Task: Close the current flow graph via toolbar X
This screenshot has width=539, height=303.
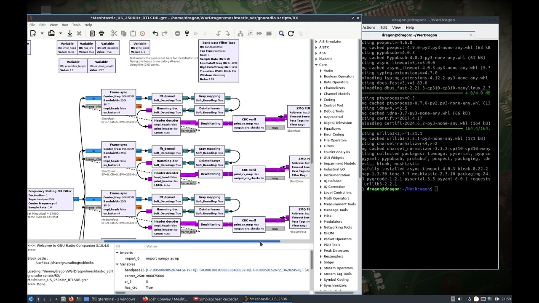Action: [79, 33]
